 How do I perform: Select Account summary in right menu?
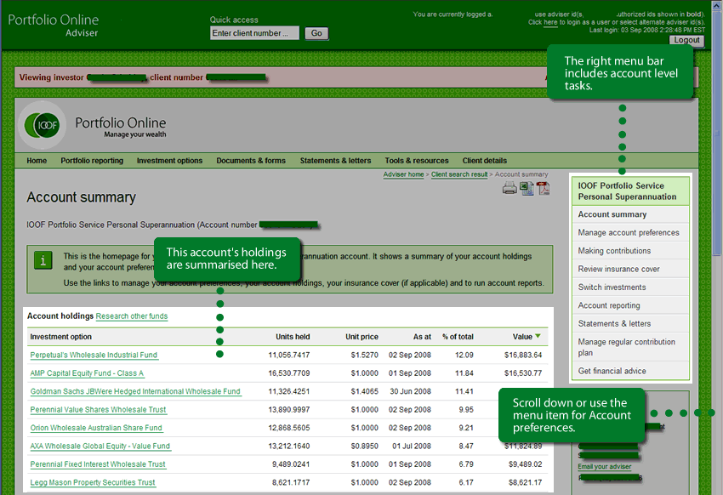point(630,214)
